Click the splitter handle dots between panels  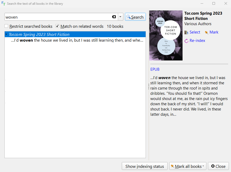[x=149, y=87]
